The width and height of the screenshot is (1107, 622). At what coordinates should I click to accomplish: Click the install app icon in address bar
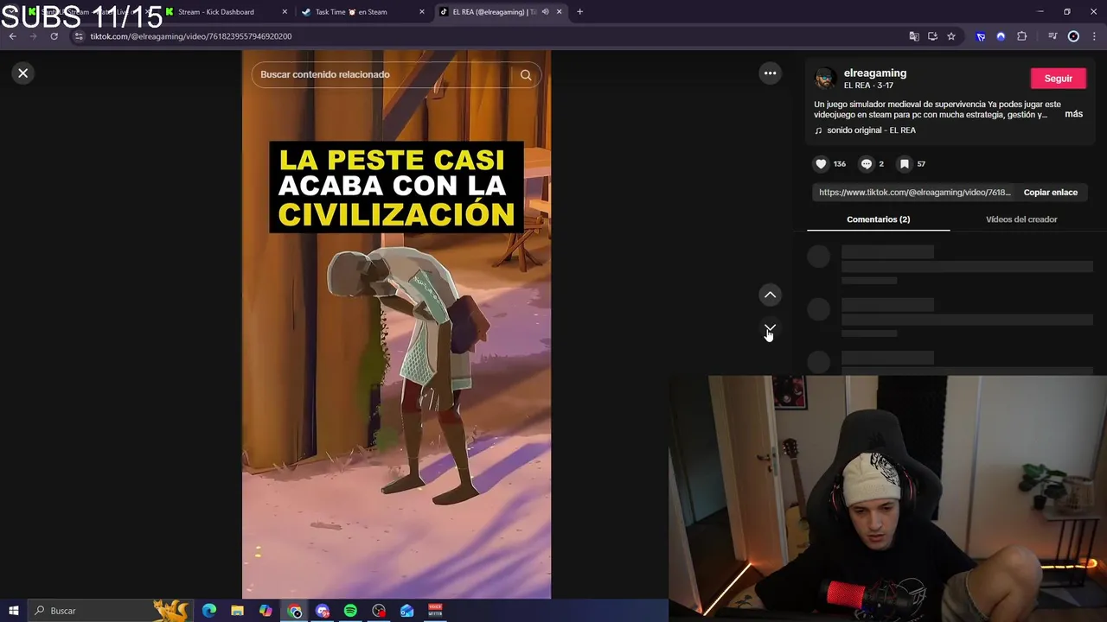click(932, 36)
